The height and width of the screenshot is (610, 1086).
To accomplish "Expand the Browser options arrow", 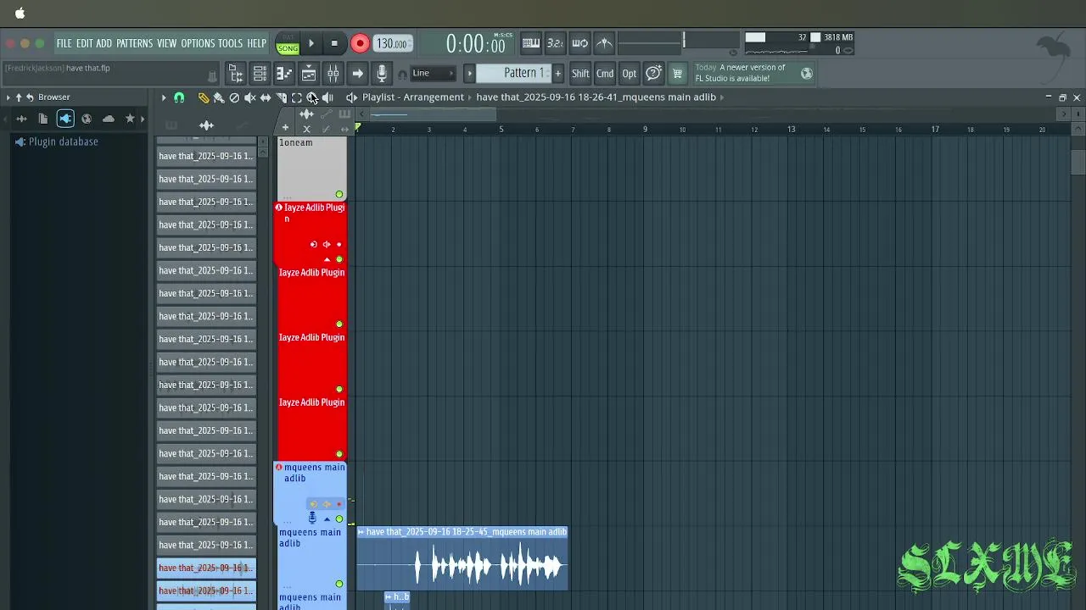I will pos(8,97).
